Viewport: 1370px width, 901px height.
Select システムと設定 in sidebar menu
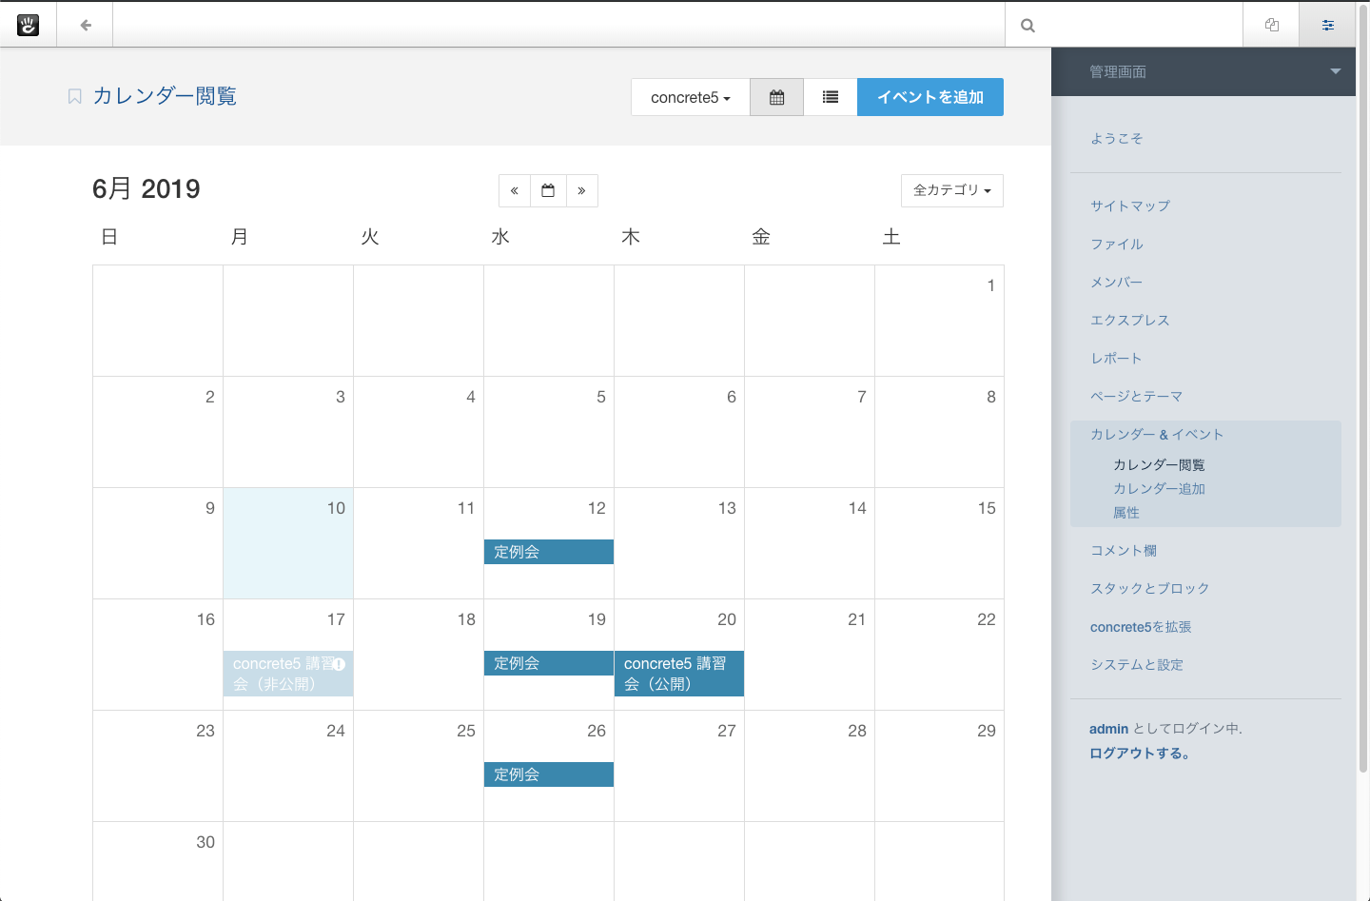click(x=1136, y=665)
